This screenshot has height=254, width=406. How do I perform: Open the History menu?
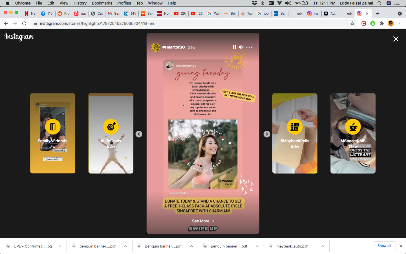pos(80,3)
